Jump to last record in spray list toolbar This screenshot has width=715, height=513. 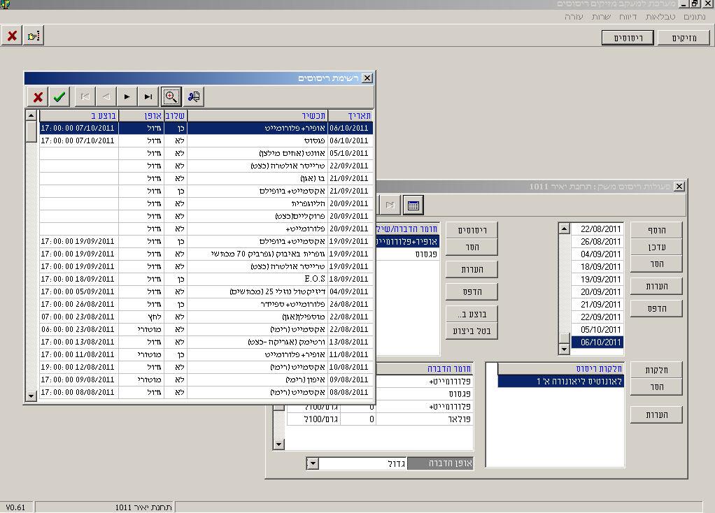click(148, 96)
